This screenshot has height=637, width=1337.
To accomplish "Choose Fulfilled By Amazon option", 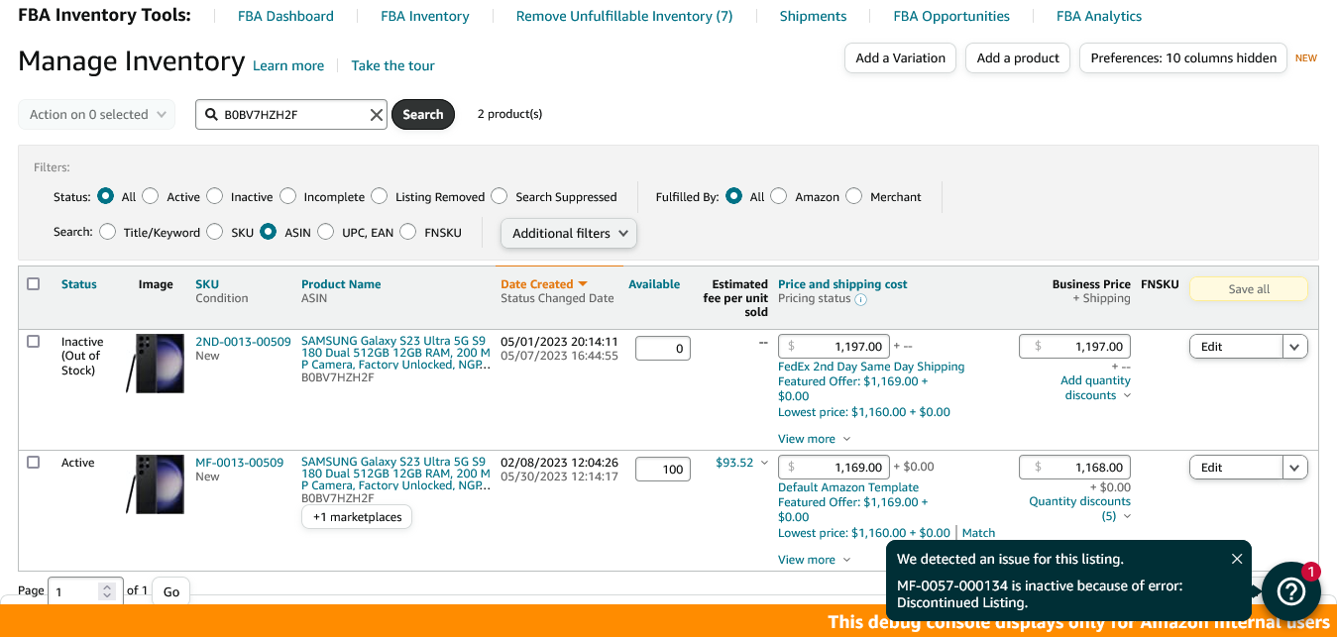I will click(779, 196).
